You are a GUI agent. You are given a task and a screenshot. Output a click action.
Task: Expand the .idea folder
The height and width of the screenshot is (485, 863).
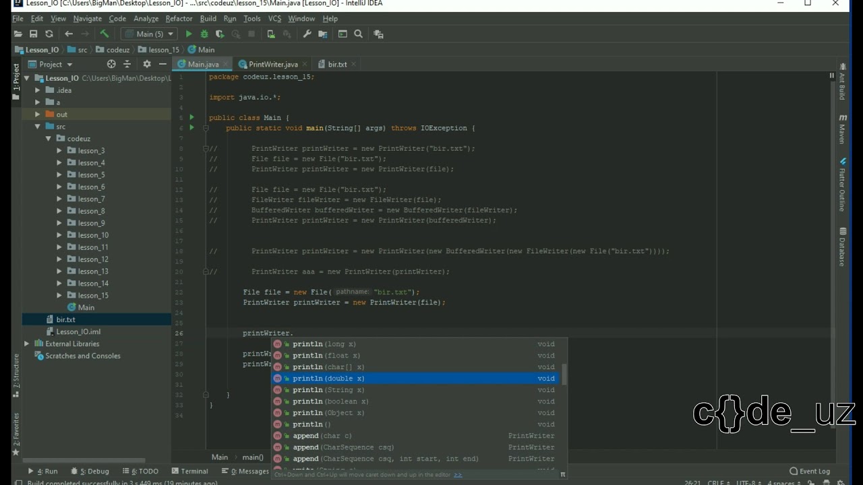pyautogui.click(x=38, y=90)
